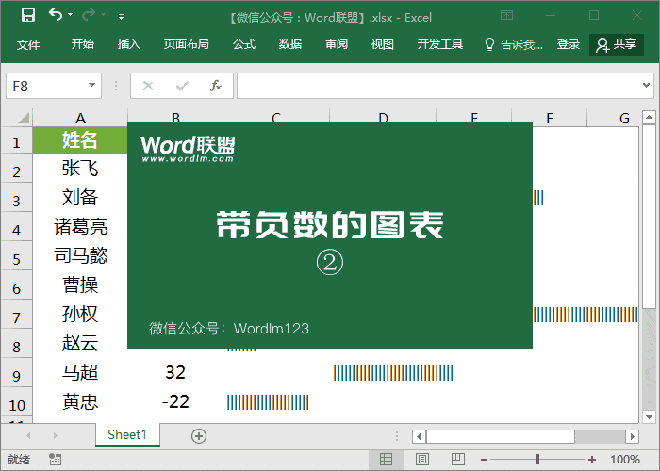
Task: Click the vertical scrollbar down arrow
Action: pyautogui.click(x=649, y=416)
